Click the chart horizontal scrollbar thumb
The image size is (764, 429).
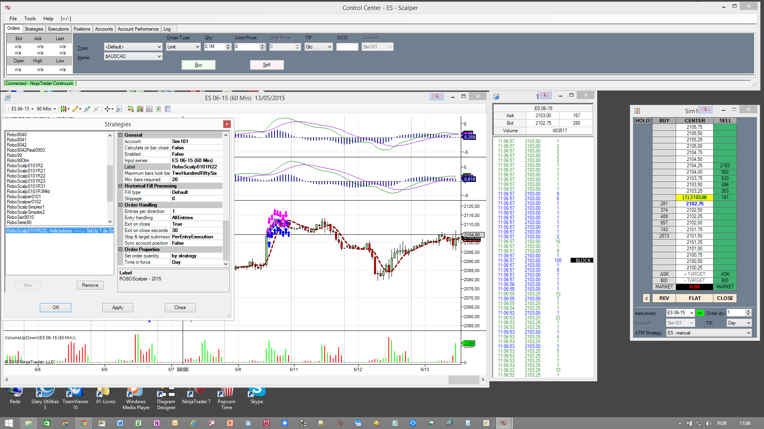click(x=464, y=380)
